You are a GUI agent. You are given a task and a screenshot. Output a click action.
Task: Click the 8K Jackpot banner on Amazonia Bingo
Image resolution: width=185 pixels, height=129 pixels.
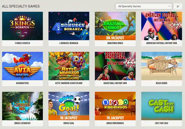coord(115,38)
